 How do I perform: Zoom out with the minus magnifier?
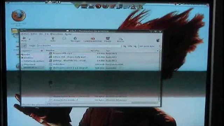tap(125, 46)
